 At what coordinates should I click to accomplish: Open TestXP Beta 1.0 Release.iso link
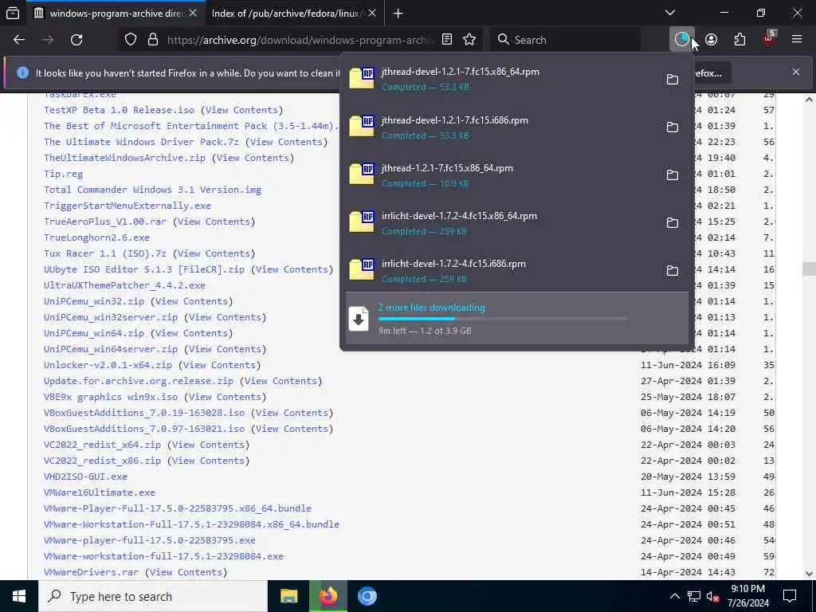120,110
